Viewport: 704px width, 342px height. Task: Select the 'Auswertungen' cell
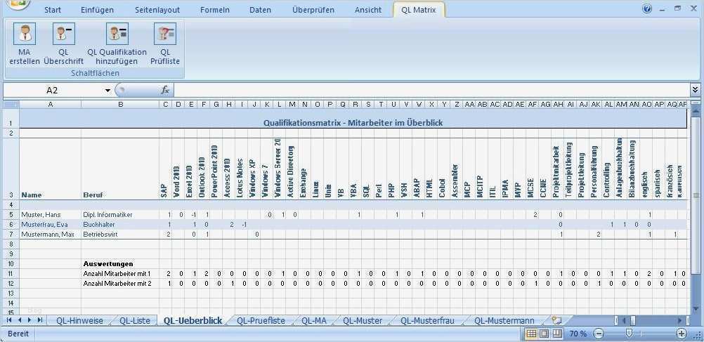click(x=120, y=263)
